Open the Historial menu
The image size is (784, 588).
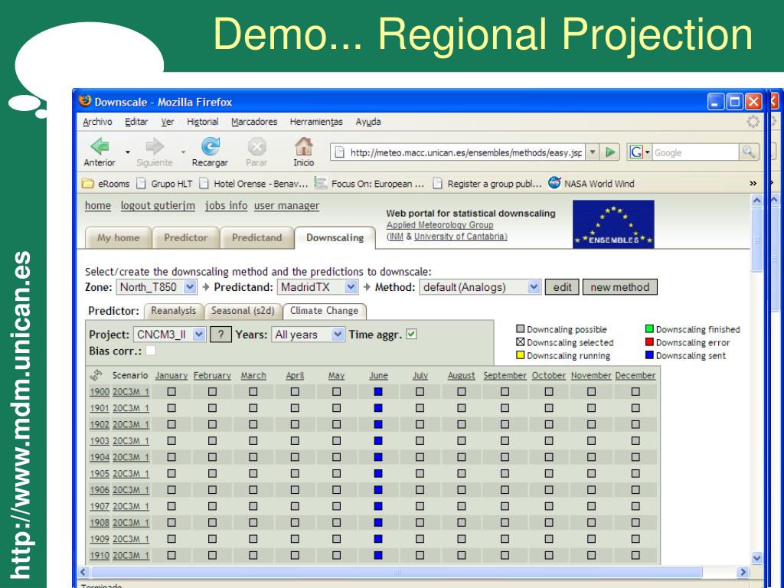[x=202, y=122]
